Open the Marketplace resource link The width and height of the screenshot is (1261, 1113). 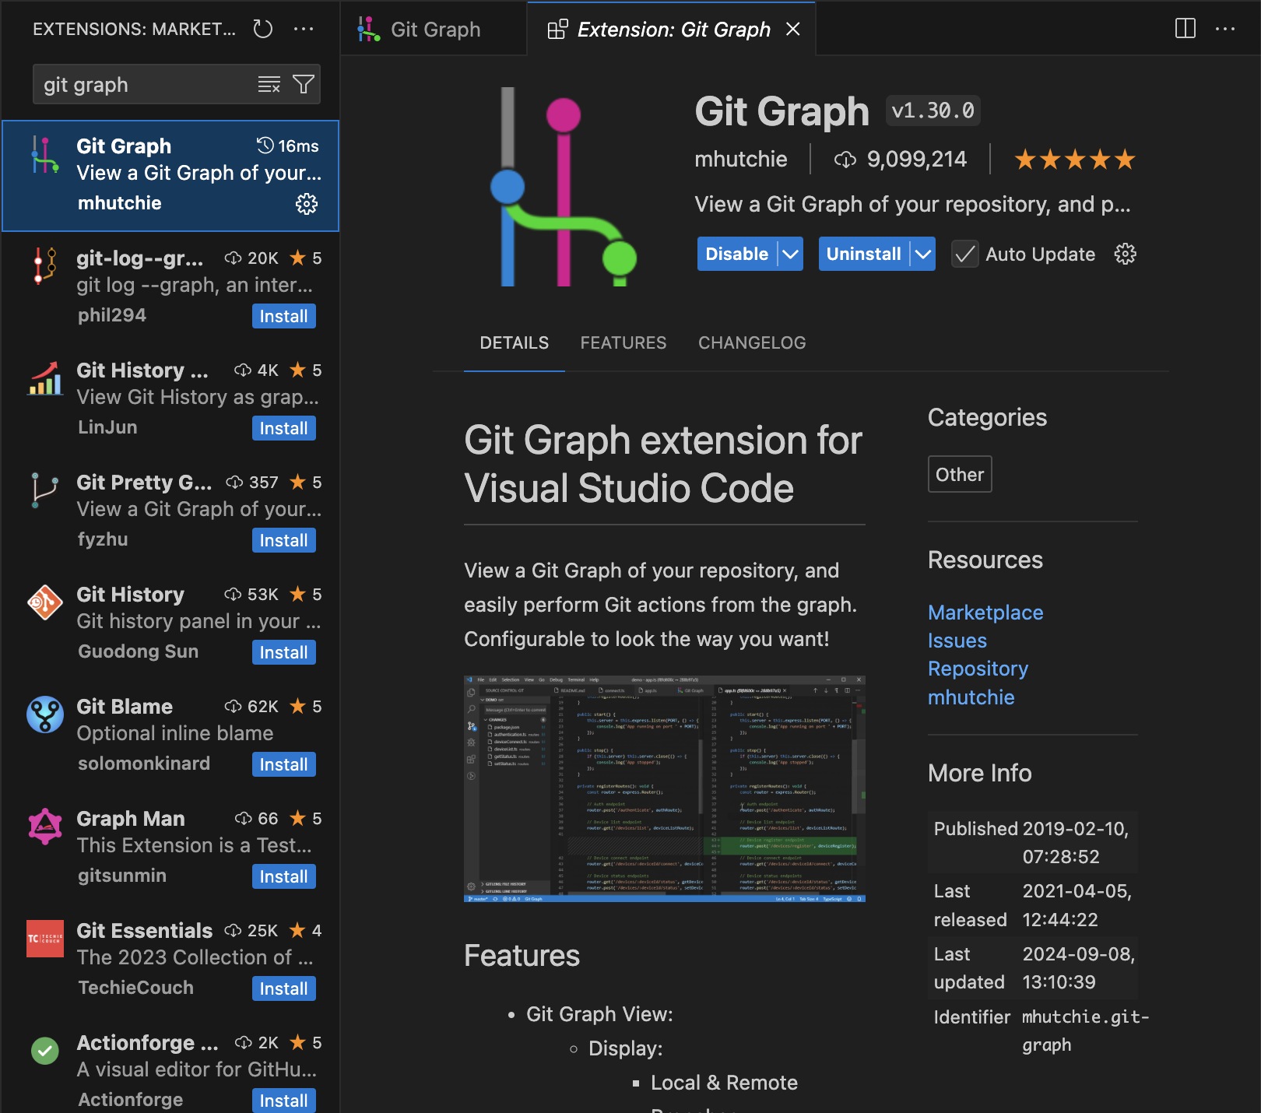985,613
